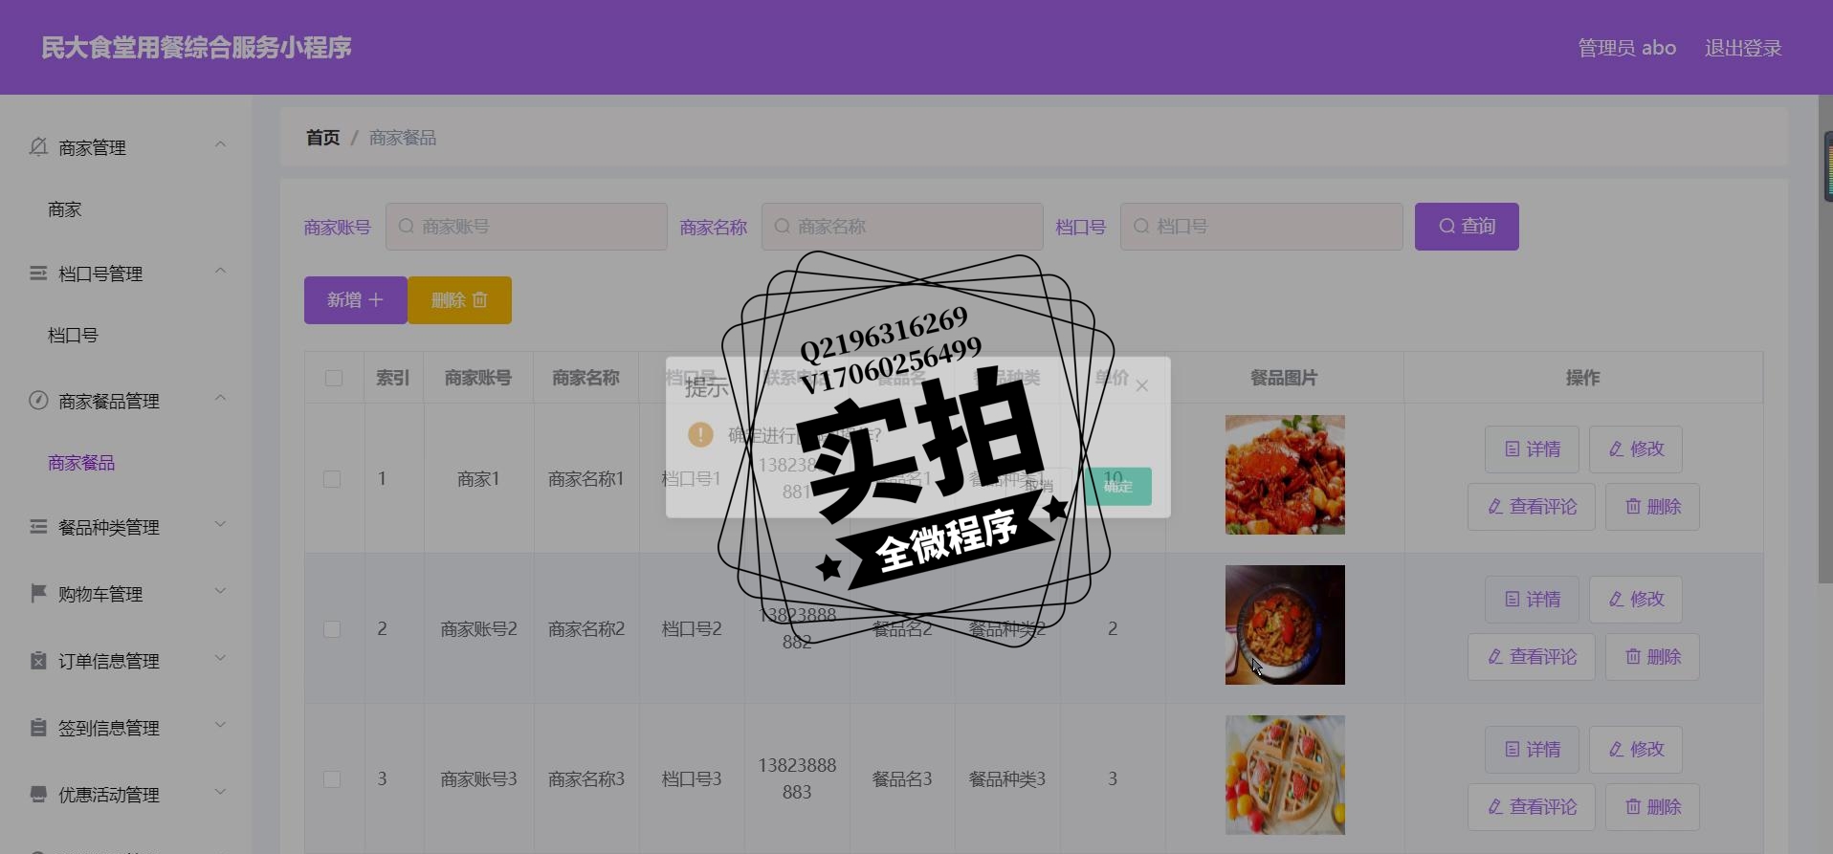Click the 查询 search button
The width and height of the screenshot is (1833, 854).
click(x=1467, y=227)
